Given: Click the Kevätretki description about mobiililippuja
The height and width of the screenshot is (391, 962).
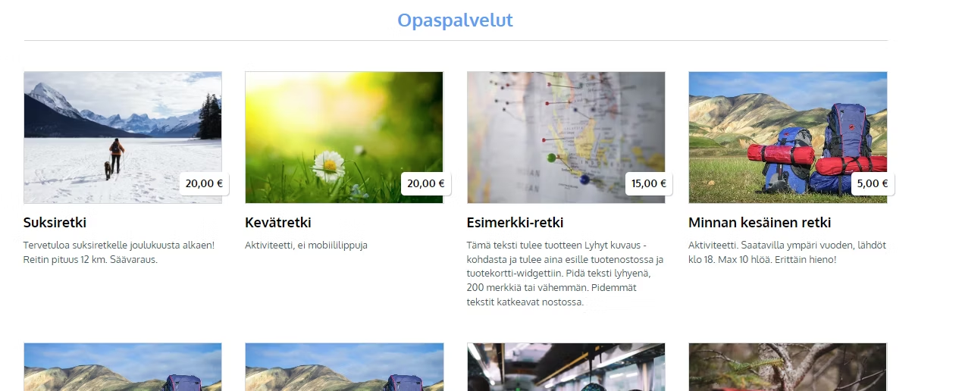Looking at the screenshot, I should tap(306, 246).
